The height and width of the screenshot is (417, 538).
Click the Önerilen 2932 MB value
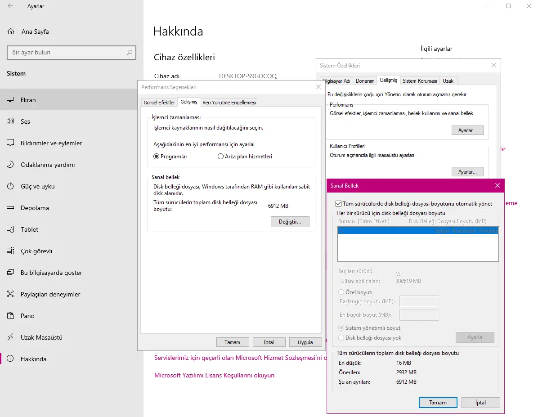pyautogui.click(x=406, y=372)
